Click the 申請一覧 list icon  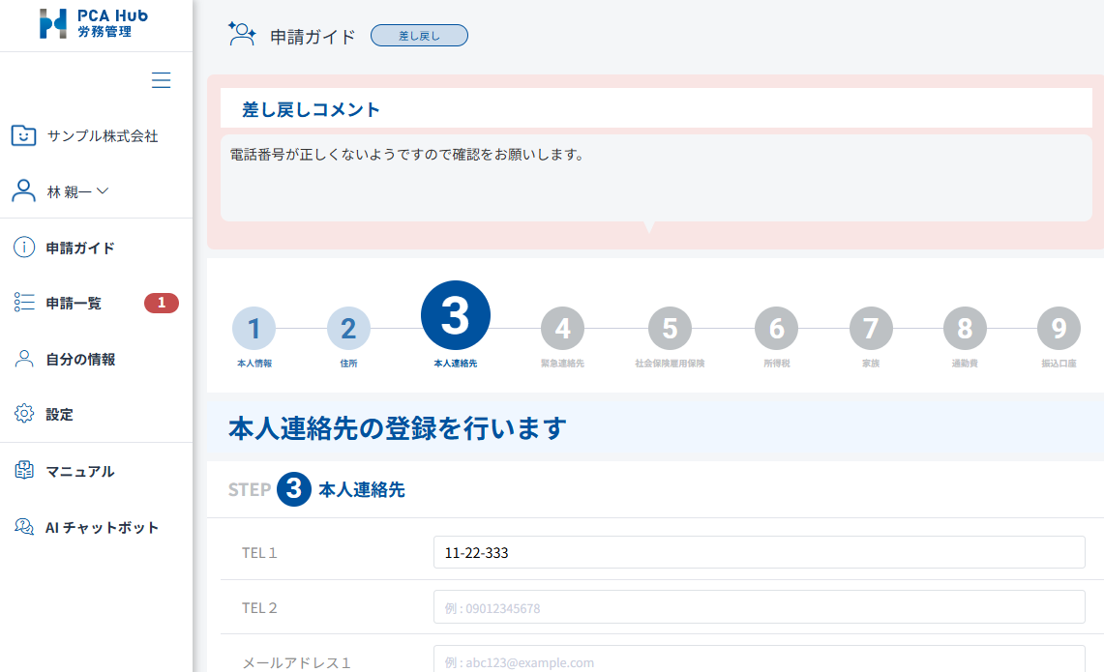pos(24,303)
